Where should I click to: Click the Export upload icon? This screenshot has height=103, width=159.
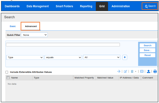(148, 71)
